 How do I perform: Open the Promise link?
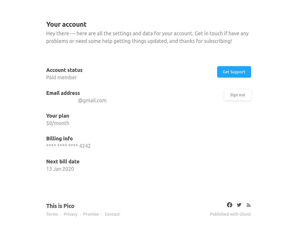pos(91,214)
